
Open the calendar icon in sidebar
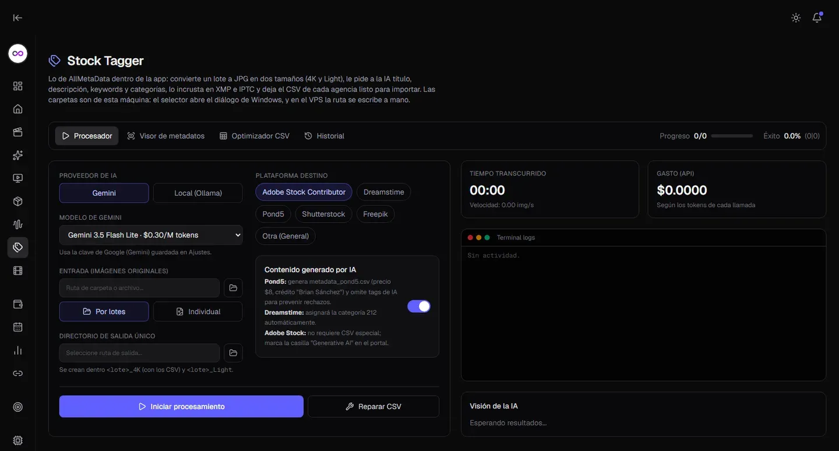18,327
